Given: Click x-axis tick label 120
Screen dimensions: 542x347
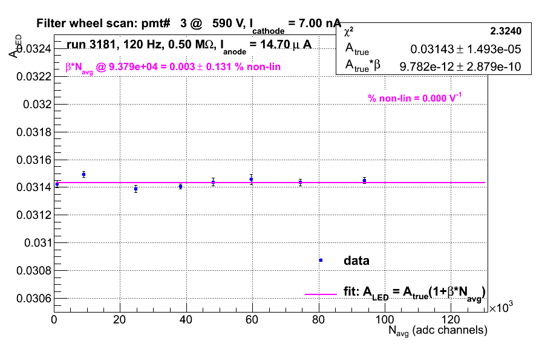Looking at the screenshot, I should tap(451, 320).
